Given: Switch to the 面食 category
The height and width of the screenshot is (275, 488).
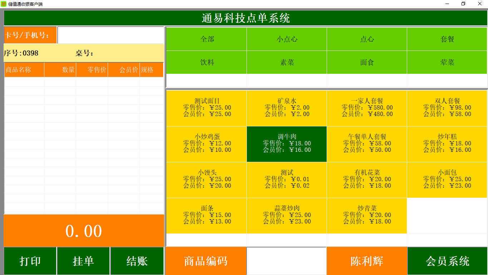Looking at the screenshot, I should pyautogui.click(x=367, y=62).
